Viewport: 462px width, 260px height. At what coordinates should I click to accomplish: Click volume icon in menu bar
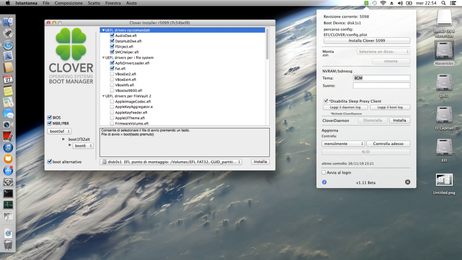coord(400,3)
